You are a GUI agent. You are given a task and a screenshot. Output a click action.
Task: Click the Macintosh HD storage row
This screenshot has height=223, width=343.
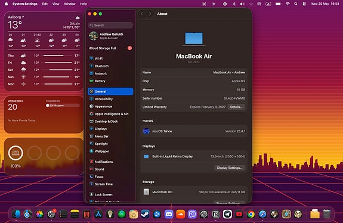(x=194, y=192)
